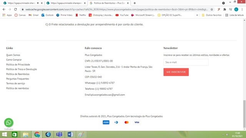Open Lista de leitura reading list
Viewport: 246px width, 138px height.
coord(234,15)
